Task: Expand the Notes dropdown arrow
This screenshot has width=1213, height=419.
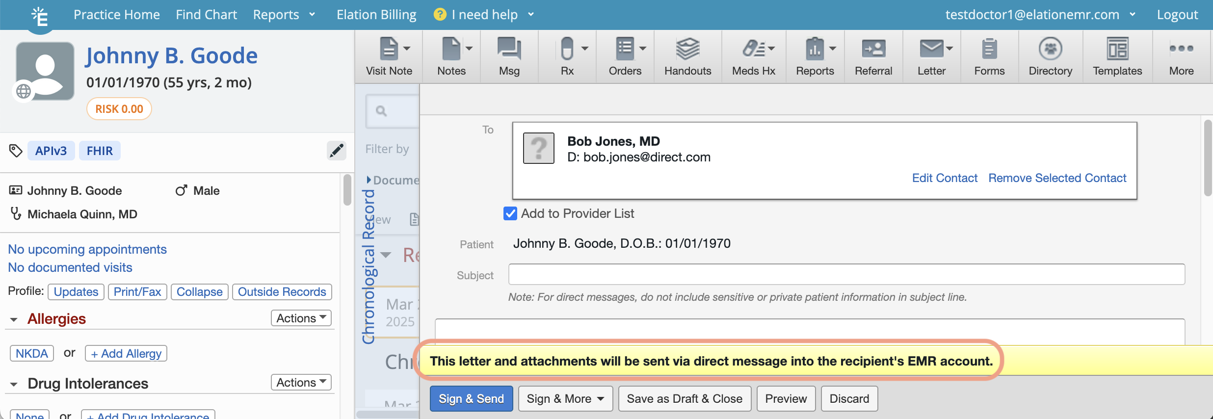Action: (469, 49)
